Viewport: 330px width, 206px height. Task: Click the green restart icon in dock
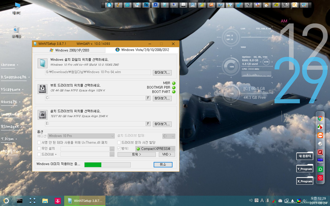click(320, 169)
